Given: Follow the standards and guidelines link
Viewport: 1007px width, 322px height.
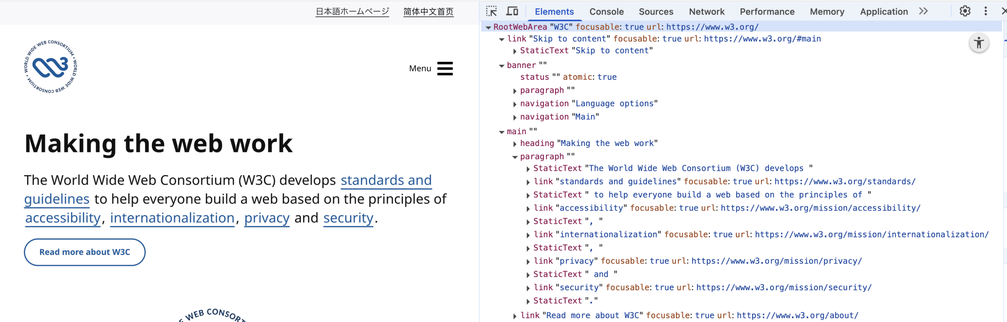Looking at the screenshot, I should 386,180.
